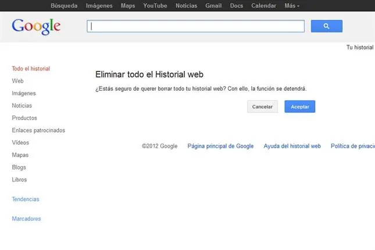The height and width of the screenshot is (250, 375).
Task: Select Enlaces patrocinados in the sidebar
Action: pyautogui.click(x=38, y=130)
